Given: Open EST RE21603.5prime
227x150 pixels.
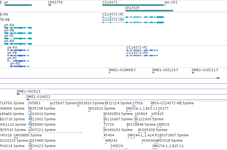Looking at the screenshot, I should 30,122.
